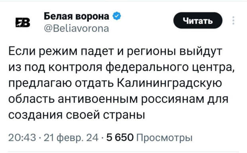Click the word "Калининградскую" in the tweet

(169, 83)
